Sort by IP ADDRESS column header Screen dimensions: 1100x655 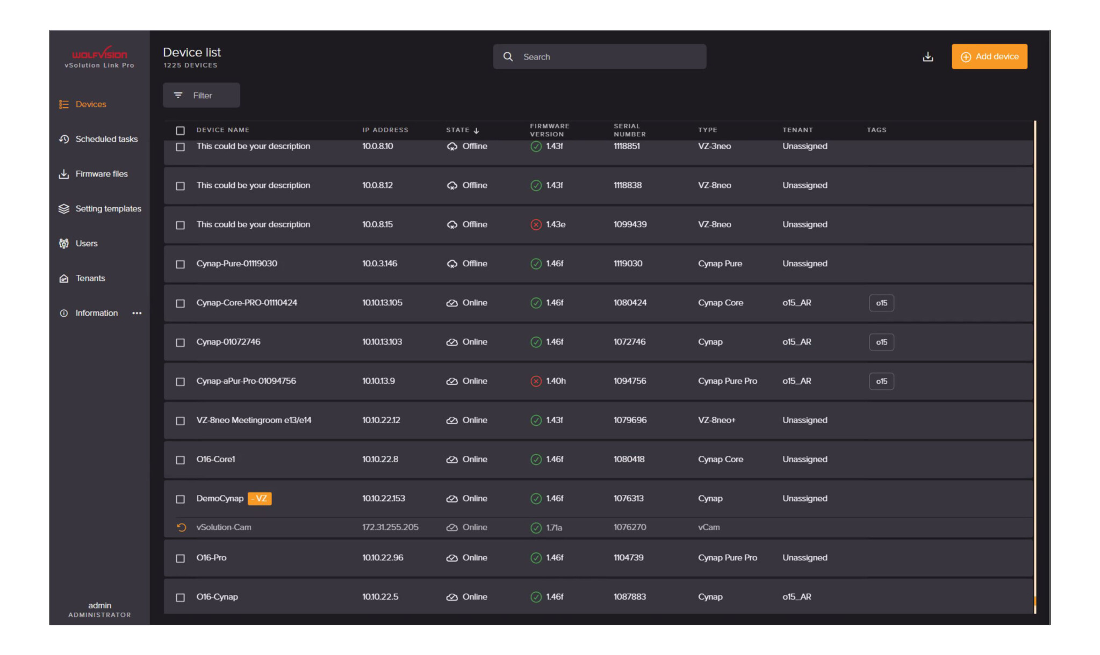[385, 130]
